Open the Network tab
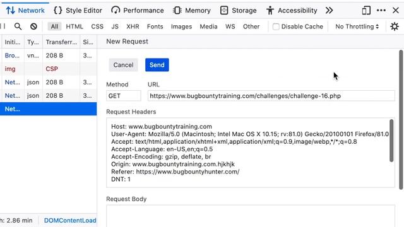Screen dimensions: 404x227 point(25,11)
